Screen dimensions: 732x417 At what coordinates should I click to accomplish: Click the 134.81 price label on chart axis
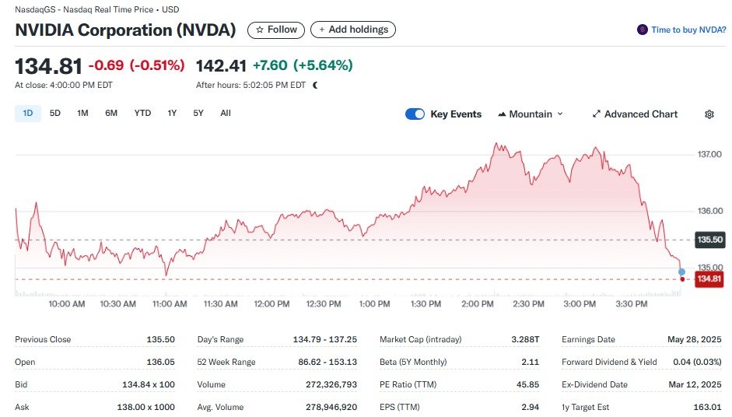point(708,279)
